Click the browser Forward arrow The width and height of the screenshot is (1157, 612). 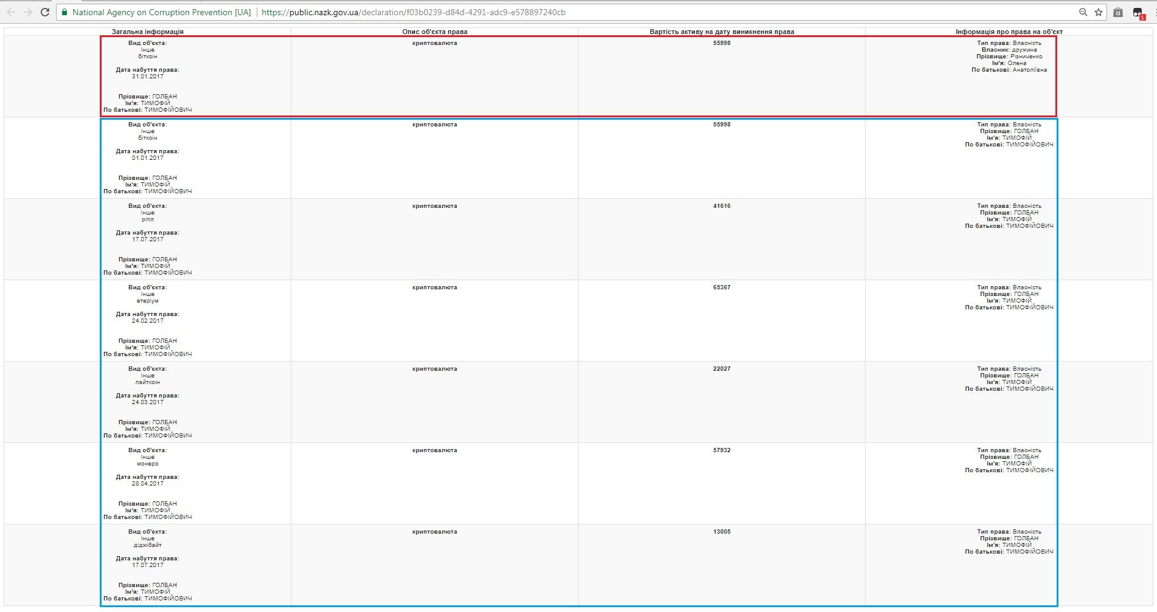coord(28,12)
